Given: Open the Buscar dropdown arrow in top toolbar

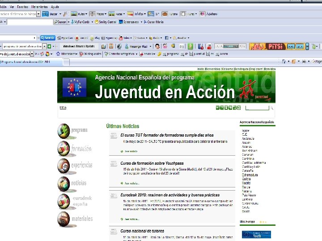Looking at the screenshot, I should 60,14.
